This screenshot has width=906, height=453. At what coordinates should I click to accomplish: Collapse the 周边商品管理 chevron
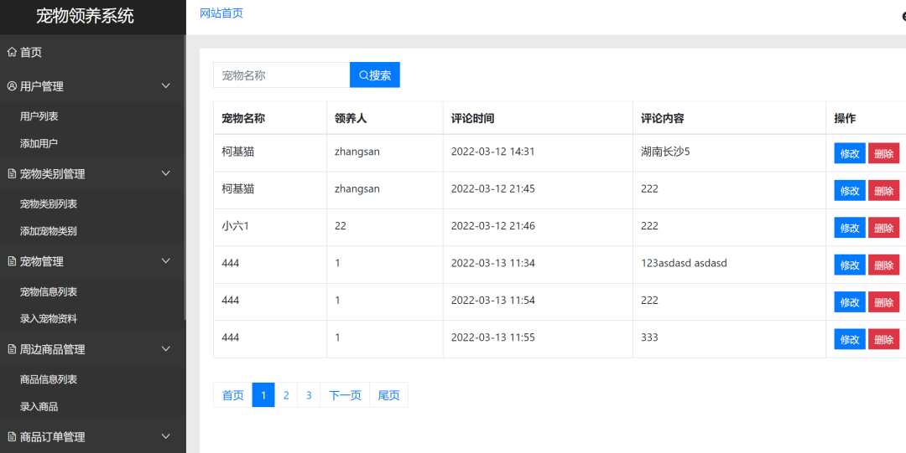point(166,349)
